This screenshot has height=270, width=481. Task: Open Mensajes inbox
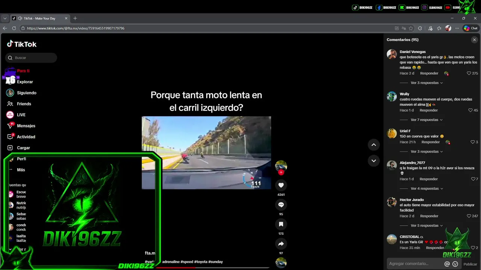pyautogui.click(x=26, y=126)
